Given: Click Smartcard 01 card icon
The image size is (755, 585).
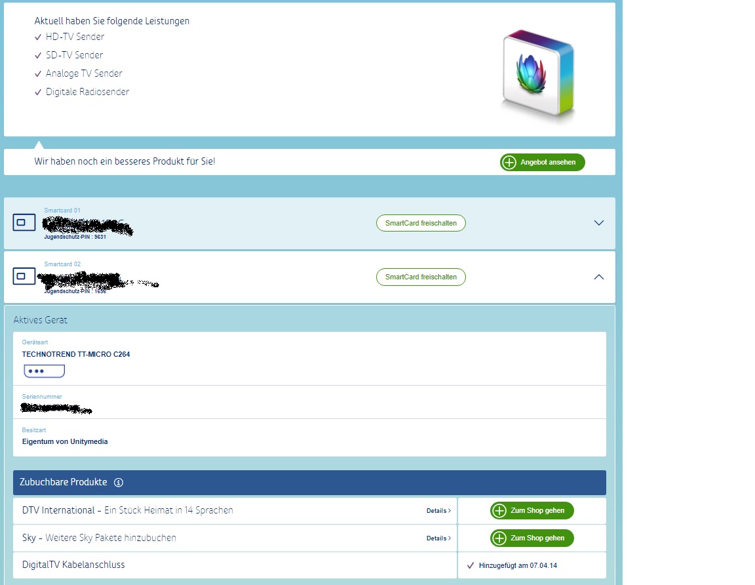Looking at the screenshot, I should 24,223.
